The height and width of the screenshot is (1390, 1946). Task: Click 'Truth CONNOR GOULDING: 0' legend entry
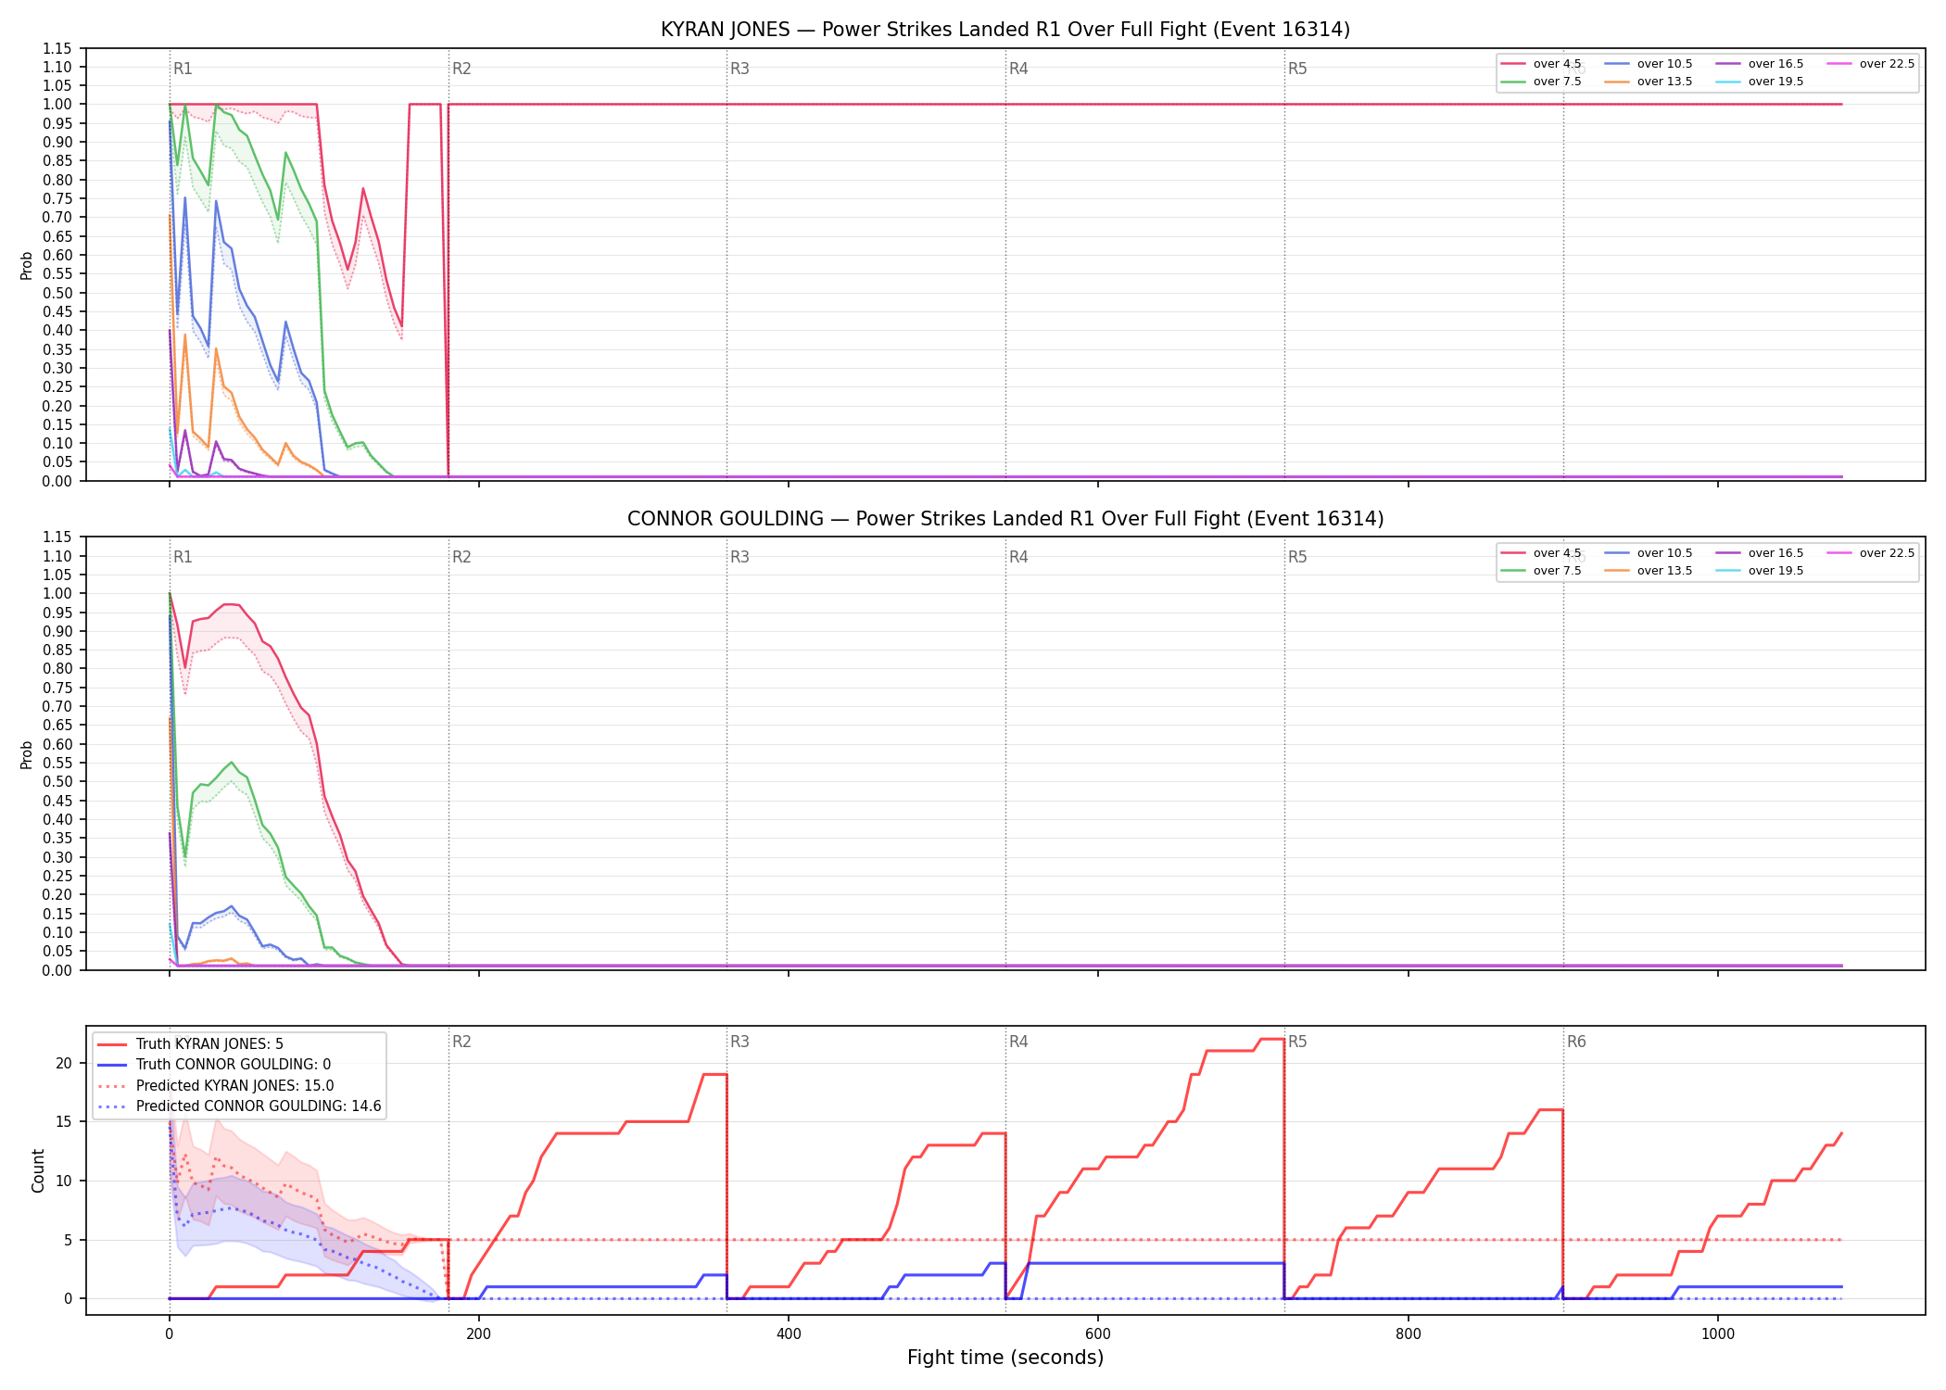pyautogui.click(x=214, y=1065)
